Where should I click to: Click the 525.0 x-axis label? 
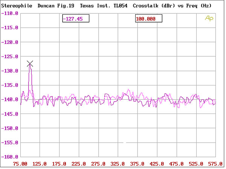[196, 164]
